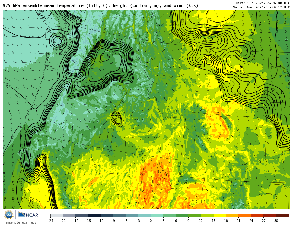Click the -12 colorbar tick label
The width and height of the screenshot is (293, 226).
tap(101, 221)
